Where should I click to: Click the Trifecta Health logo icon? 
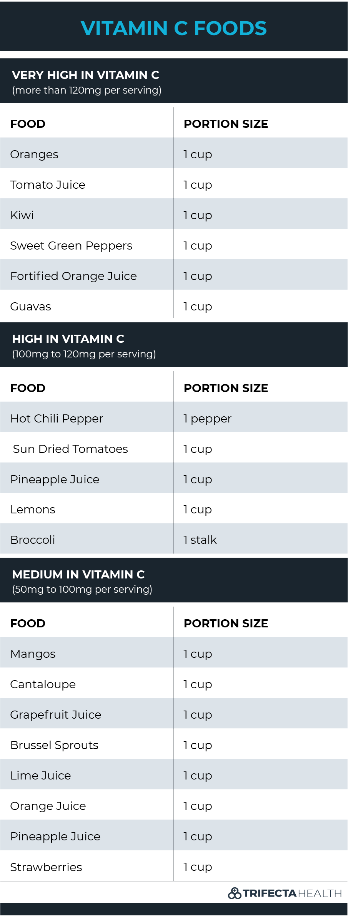coord(235,893)
